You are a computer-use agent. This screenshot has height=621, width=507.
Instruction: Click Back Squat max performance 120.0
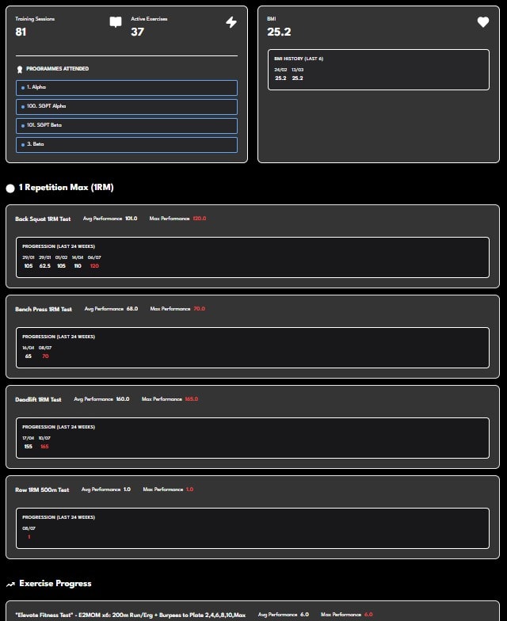click(x=200, y=219)
